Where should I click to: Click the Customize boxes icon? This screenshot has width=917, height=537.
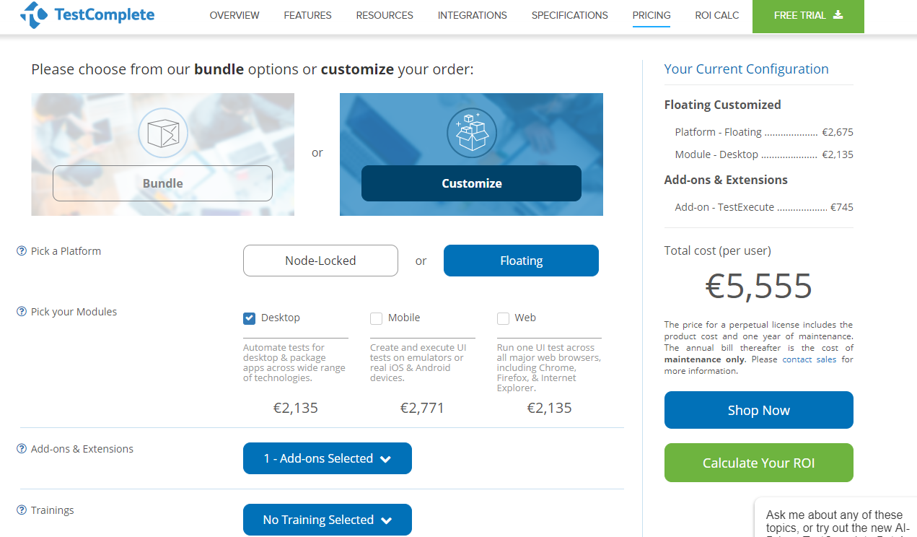point(471,134)
